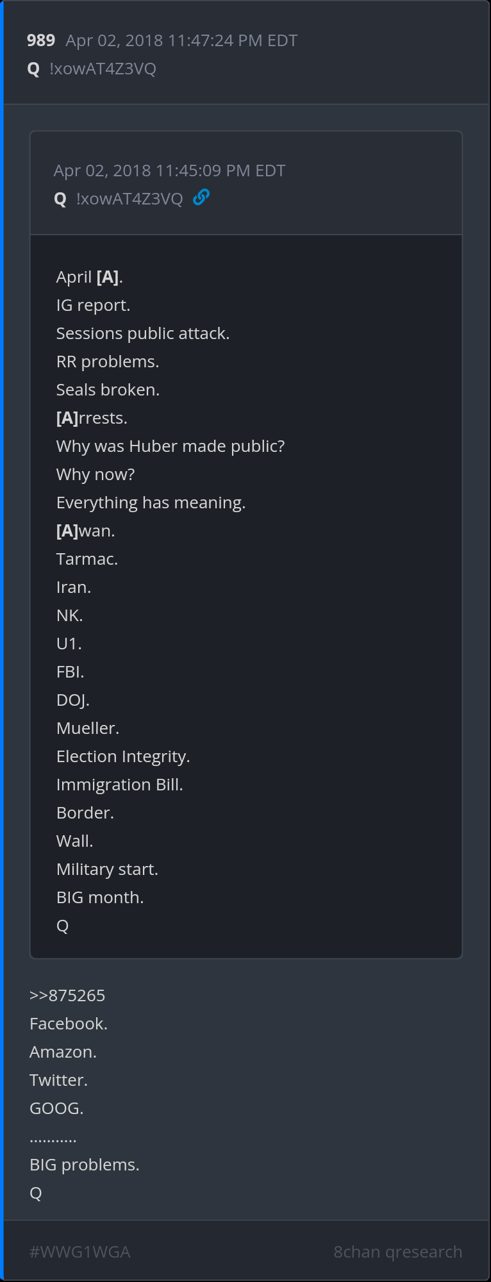Click the >>875265 post reference
491x1282 pixels.
tap(67, 995)
